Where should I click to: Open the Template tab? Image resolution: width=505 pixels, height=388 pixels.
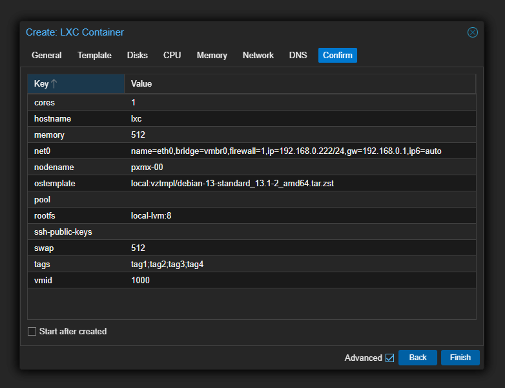(x=94, y=56)
